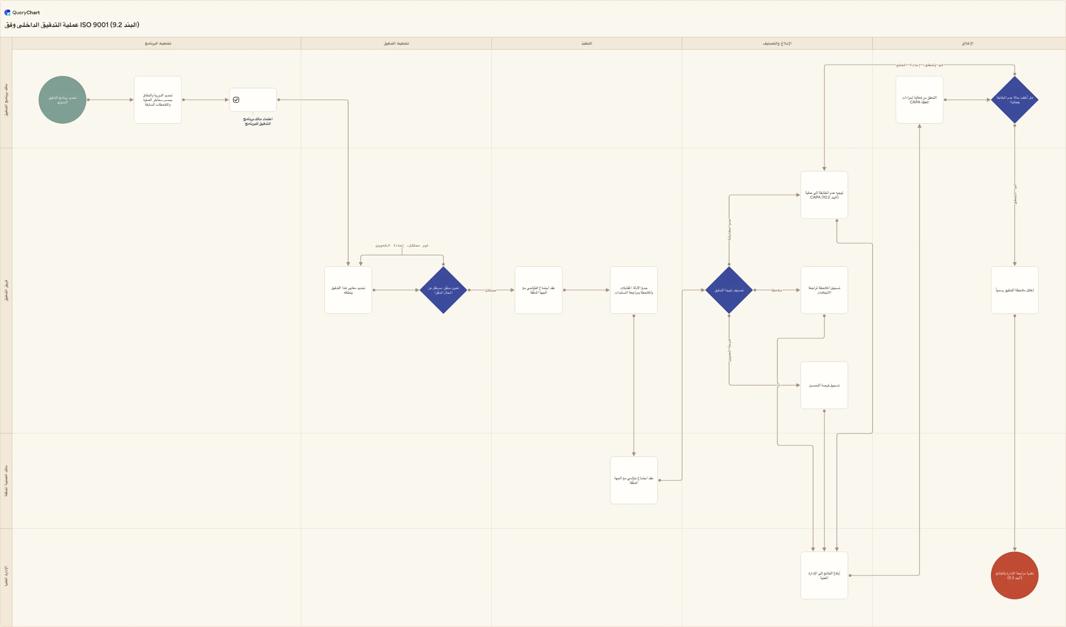Click the node تحديد الدورية والنطاق
The height and width of the screenshot is (627, 1066).
158,100
